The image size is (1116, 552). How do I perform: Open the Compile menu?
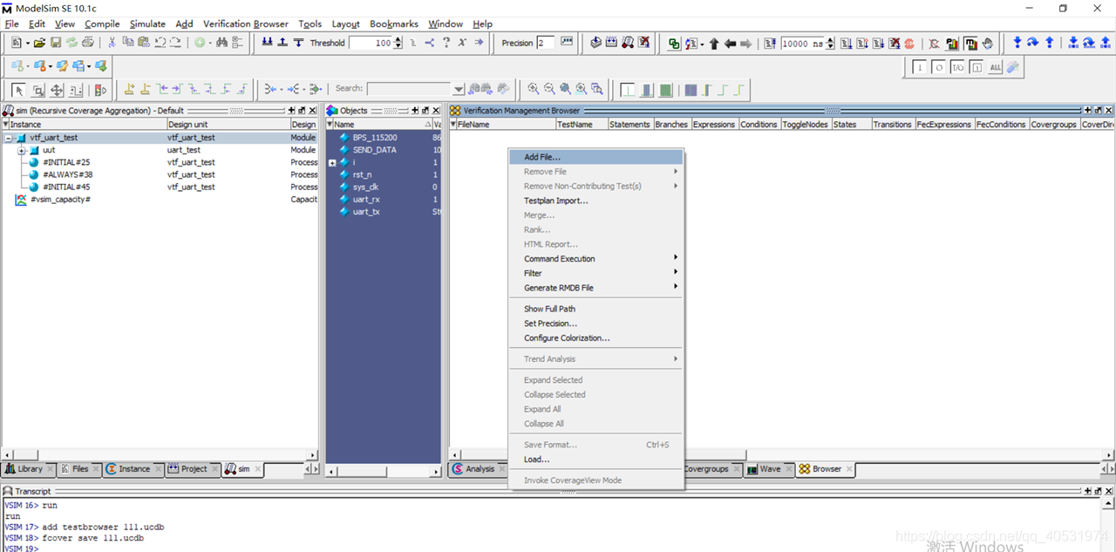(x=102, y=24)
